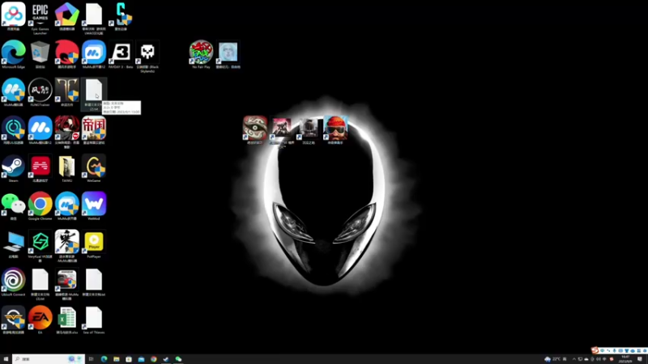Screen dimensions: 648x364
Task: Select the PAYDAY 3 - Beta shortcut
Action: [x=121, y=54]
